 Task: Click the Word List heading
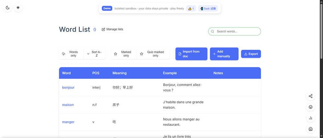click(x=75, y=29)
